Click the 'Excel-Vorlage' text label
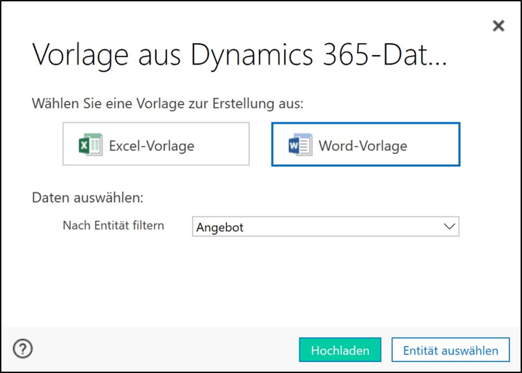 pyautogui.click(x=151, y=146)
